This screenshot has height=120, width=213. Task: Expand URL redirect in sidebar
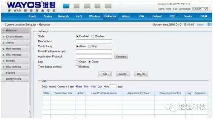15,67
